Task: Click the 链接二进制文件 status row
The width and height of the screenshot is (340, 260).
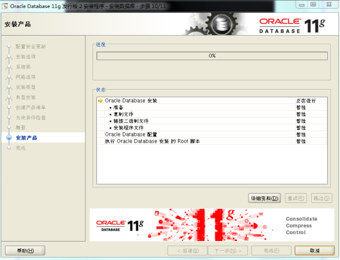Action: [x=212, y=120]
